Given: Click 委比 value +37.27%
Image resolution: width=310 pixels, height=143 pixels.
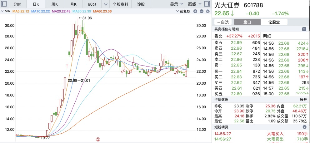Looking at the screenshot, I should click(234, 36).
